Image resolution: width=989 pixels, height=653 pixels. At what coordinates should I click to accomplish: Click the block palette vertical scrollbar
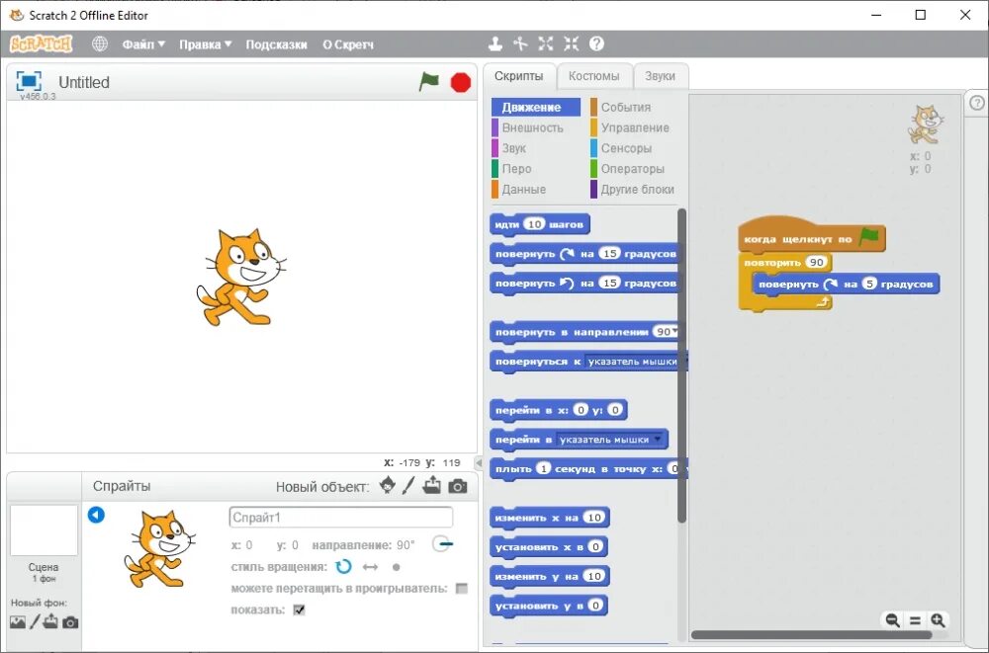(x=681, y=366)
